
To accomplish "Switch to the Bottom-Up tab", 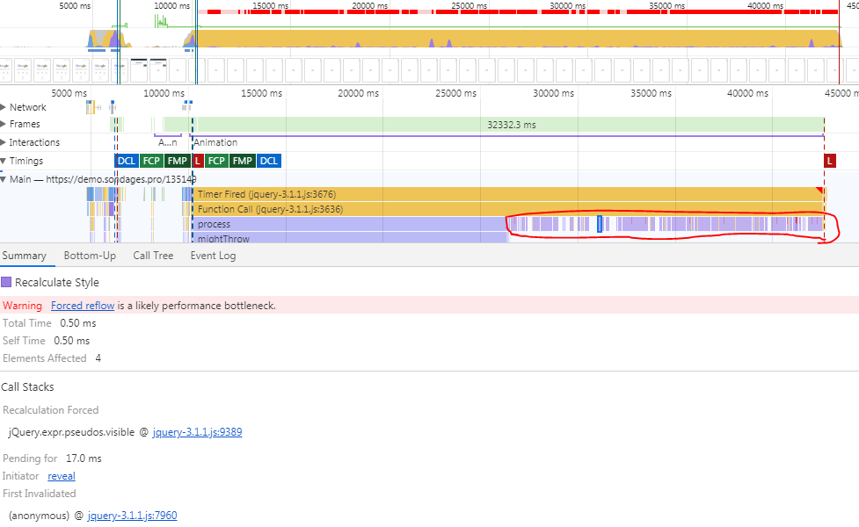I will coord(90,256).
